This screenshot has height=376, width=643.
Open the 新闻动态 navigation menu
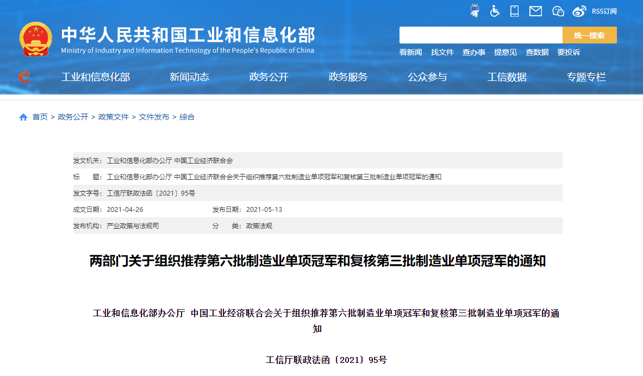click(x=189, y=77)
